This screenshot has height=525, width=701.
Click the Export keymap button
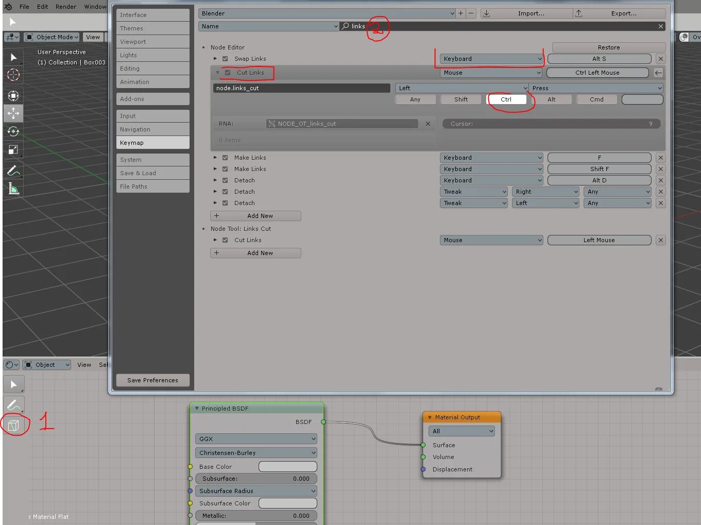(619, 13)
